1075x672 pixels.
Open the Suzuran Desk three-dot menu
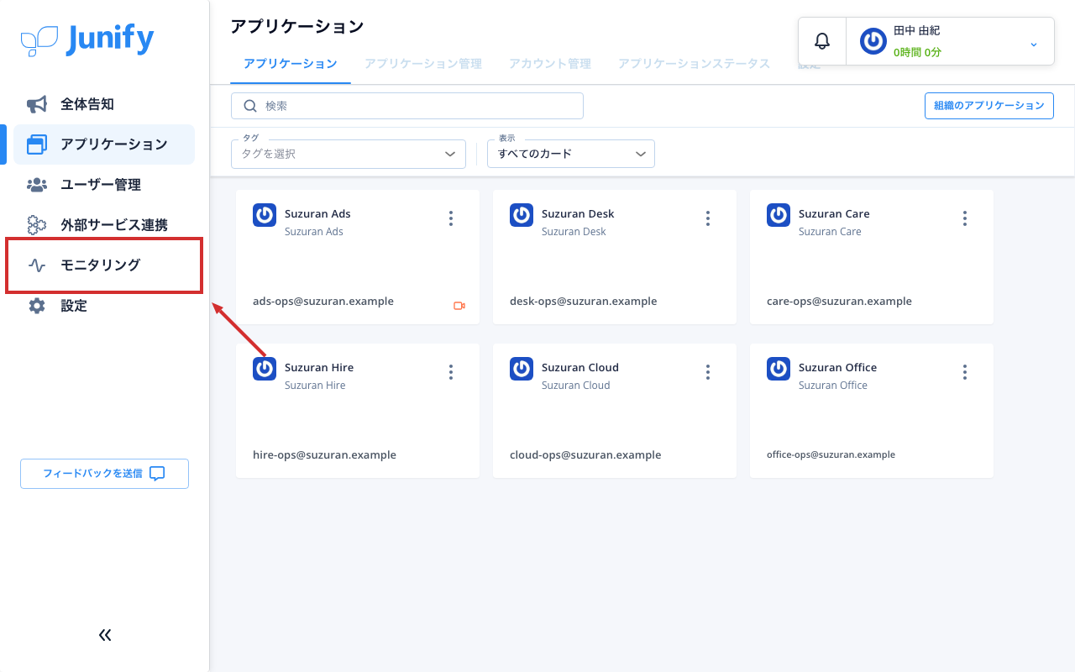coord(708,218)
